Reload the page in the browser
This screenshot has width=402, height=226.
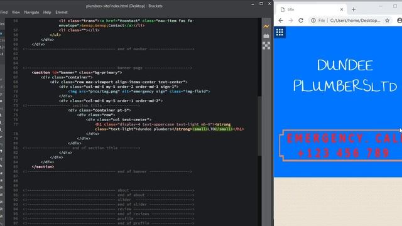[x=301, y=21]
